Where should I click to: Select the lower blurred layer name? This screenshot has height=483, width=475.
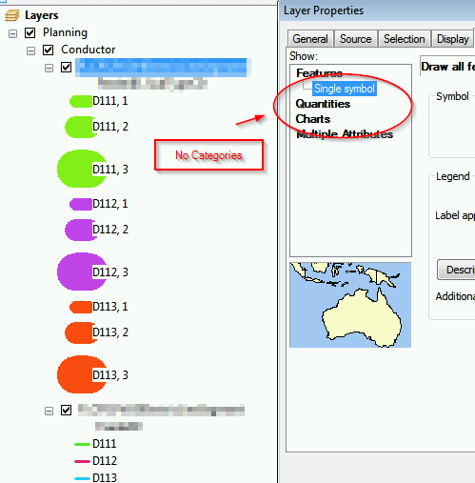coord(161,411)
